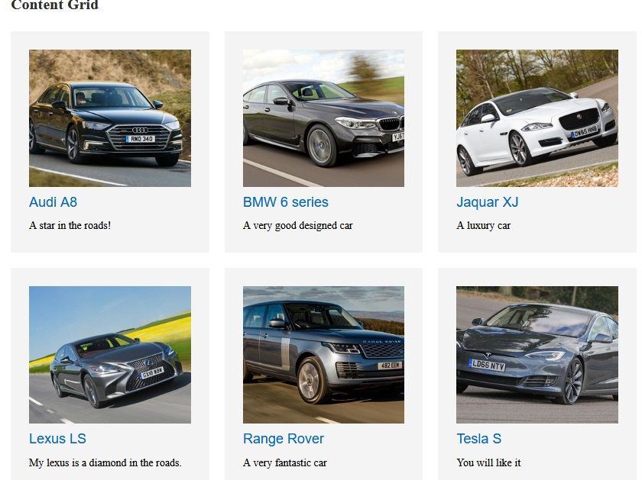Viewport: 642px width, 480px height.
Task: Open the Audi A8 title link
Action: (53, 202)
